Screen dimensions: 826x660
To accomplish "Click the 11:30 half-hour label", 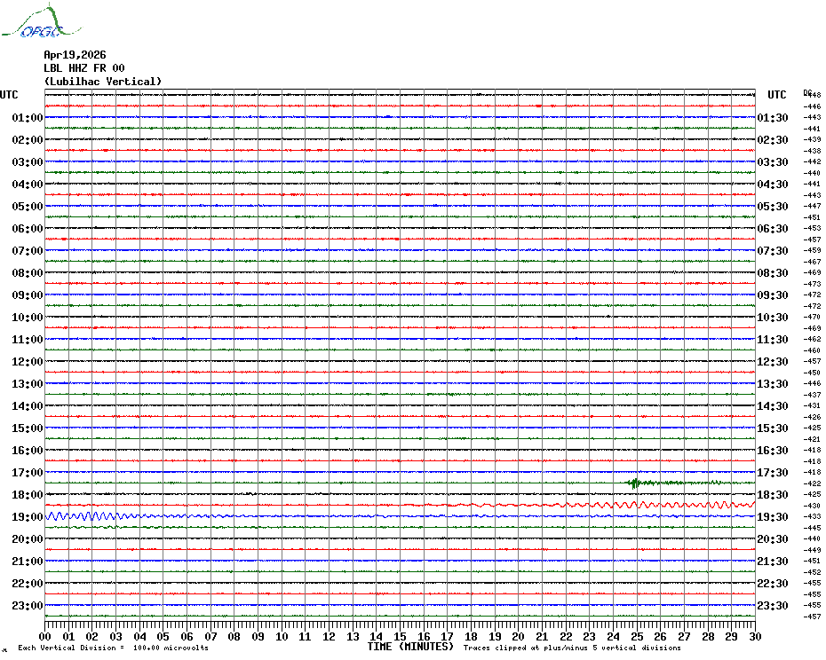I will tap(773, 340).
